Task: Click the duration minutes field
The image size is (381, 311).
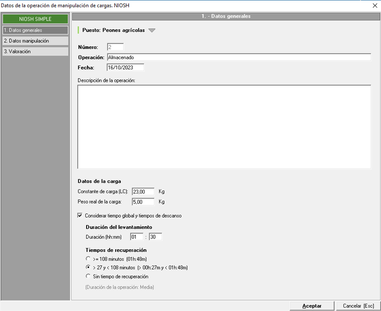Action: click(155, 237)
